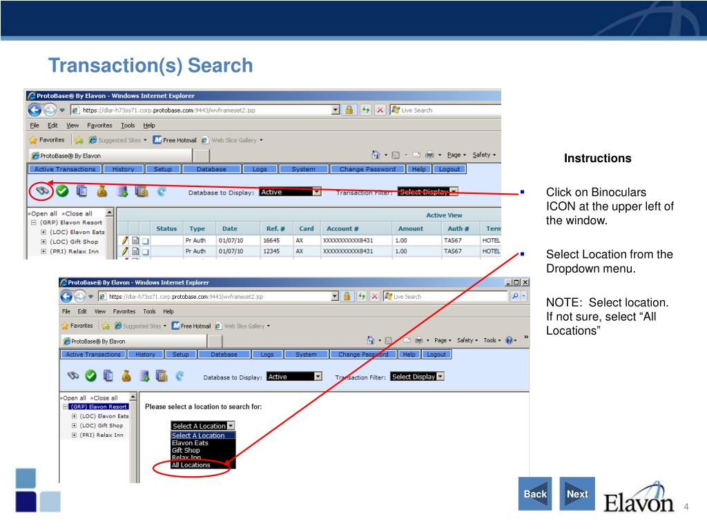Click the pencil edit icon for Ref 16645
The height and width of the screenshot is (530, 707).
point(125,240)
